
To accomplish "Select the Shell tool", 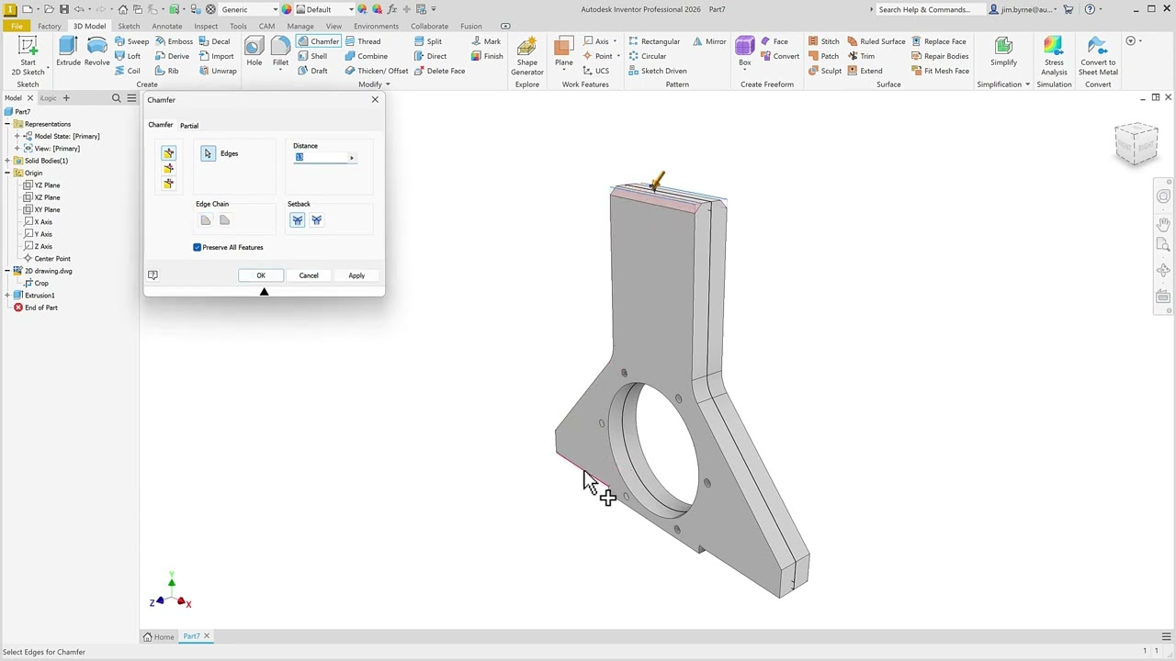I will (312, 56).
